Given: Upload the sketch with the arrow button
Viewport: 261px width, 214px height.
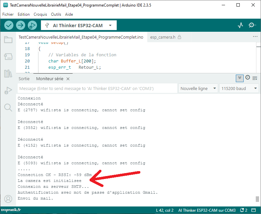Looking at the screenshot, I should [21, 25].
